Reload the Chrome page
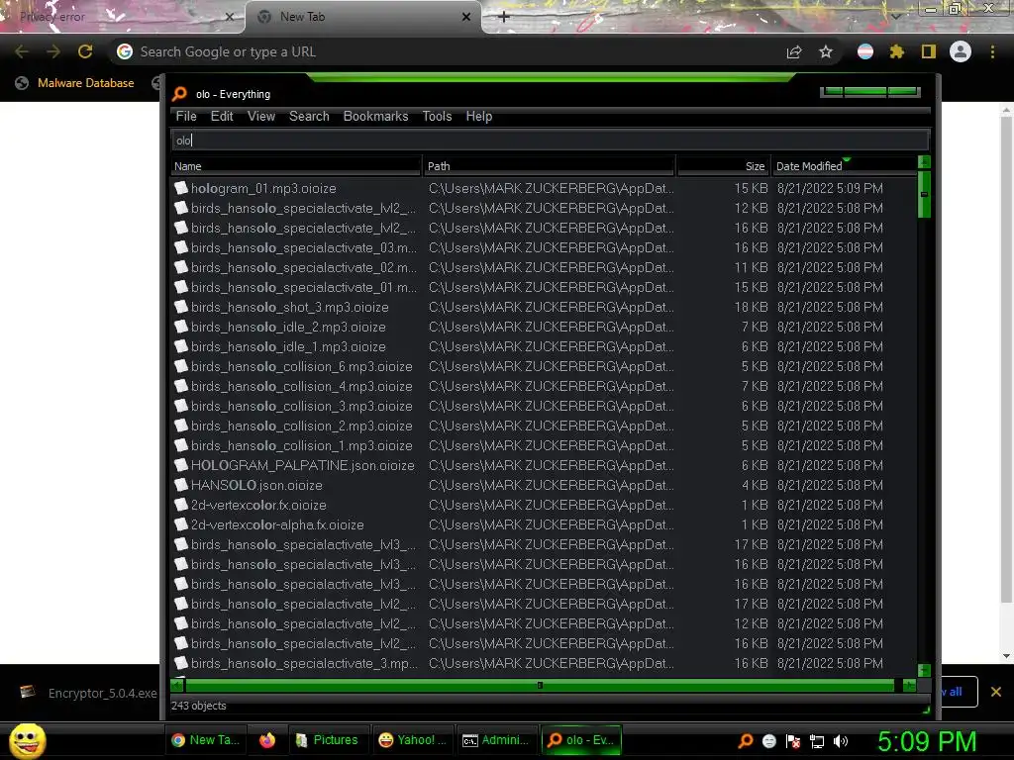The image size is (1014, 760). click(x=85, y=51)
